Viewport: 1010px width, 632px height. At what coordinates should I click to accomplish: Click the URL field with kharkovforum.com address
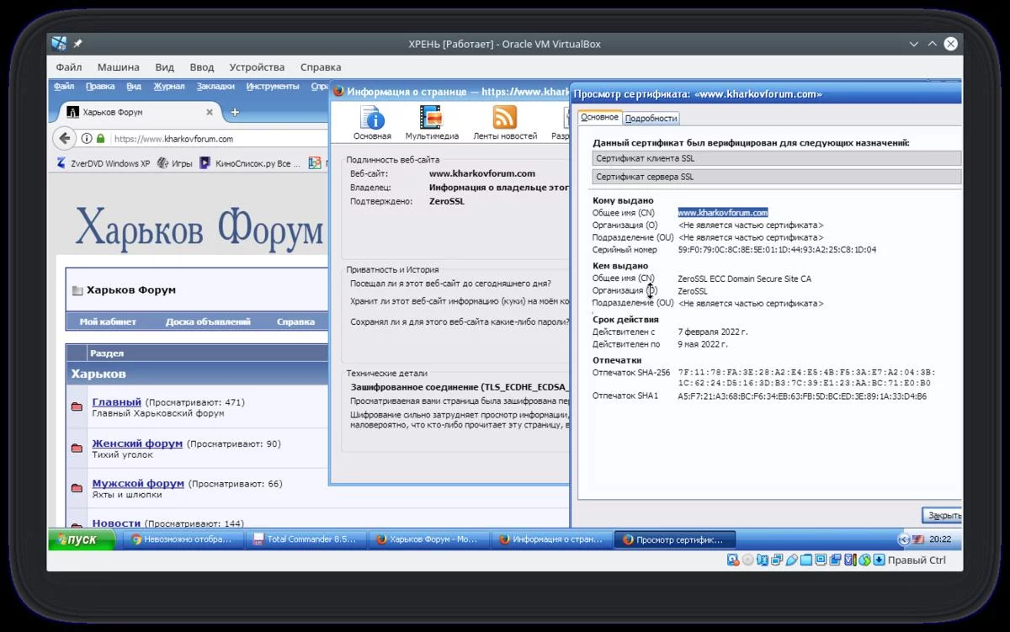click(210, 139)
